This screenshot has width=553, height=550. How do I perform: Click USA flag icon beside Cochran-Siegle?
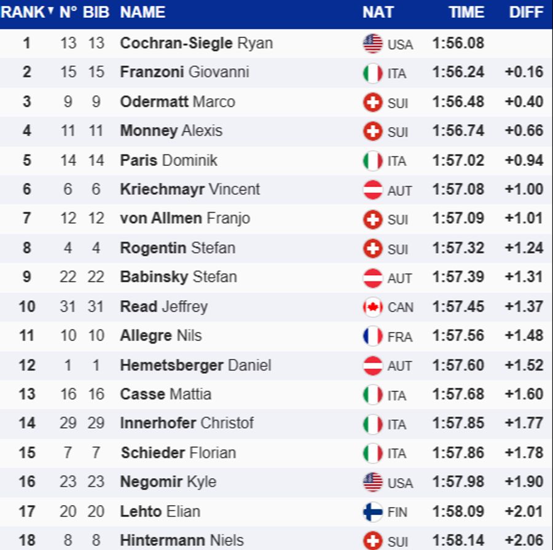point(372,44)
